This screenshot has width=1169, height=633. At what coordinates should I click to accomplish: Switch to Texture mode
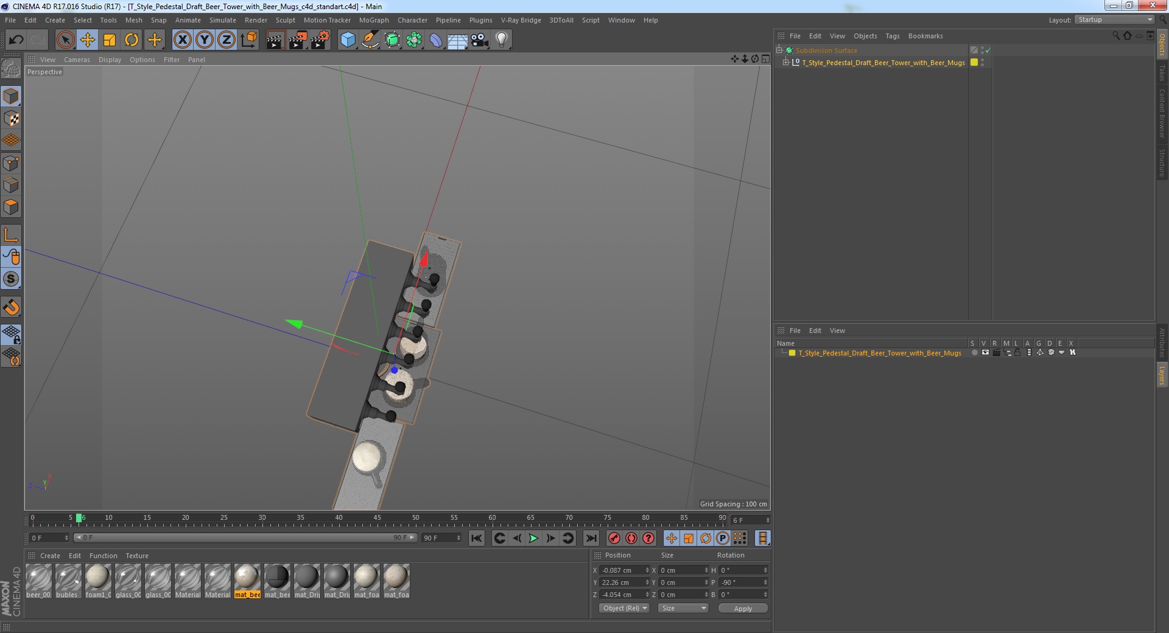pyautogui.click(x=11, y=119)
